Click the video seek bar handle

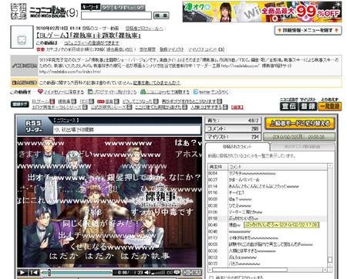[x=49, y=272]
